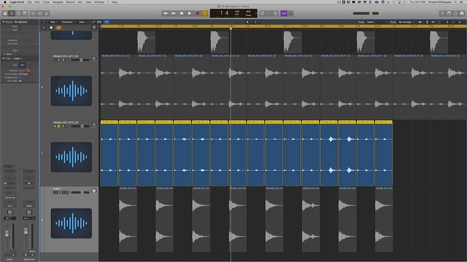Toggle the yellow global Solo S button
Image resolution: width=467 pixels, height=262 pixels.
[x=59, y=28]
